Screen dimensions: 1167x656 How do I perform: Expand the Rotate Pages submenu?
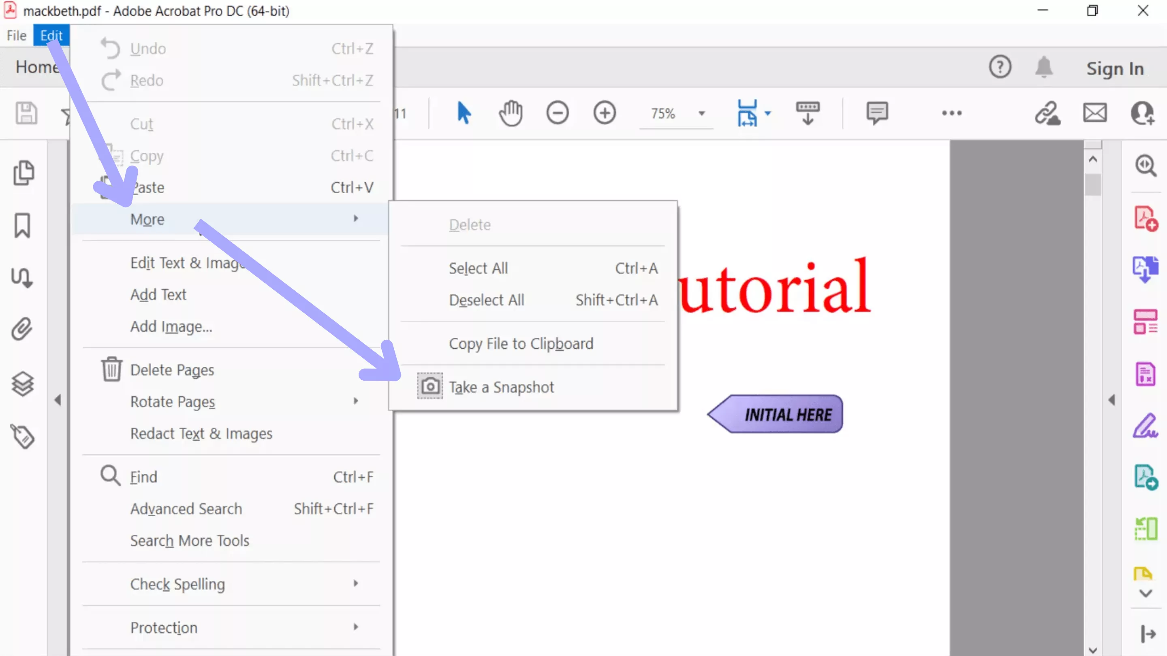pyautogui.click(x=356, y=401)
